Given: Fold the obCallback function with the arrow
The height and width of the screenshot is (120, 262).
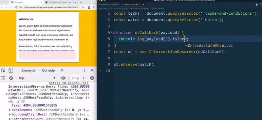Looking at the screenshot, I should pos(112,33).
